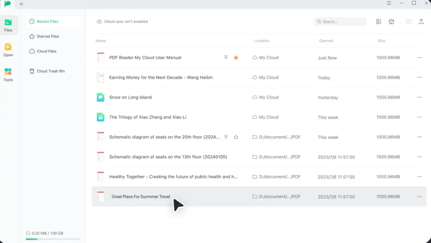Open more options for PDF Reader My Cloud User Manual

[420, 57]
